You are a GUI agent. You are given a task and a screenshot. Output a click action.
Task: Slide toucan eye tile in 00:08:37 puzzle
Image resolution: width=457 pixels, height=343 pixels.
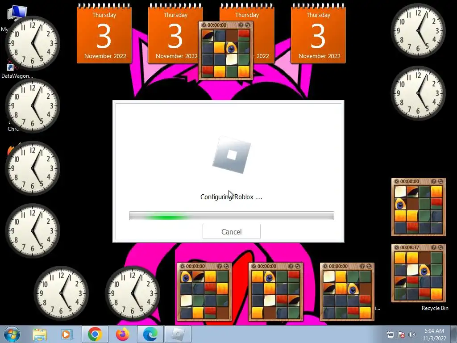click(425, 270)
